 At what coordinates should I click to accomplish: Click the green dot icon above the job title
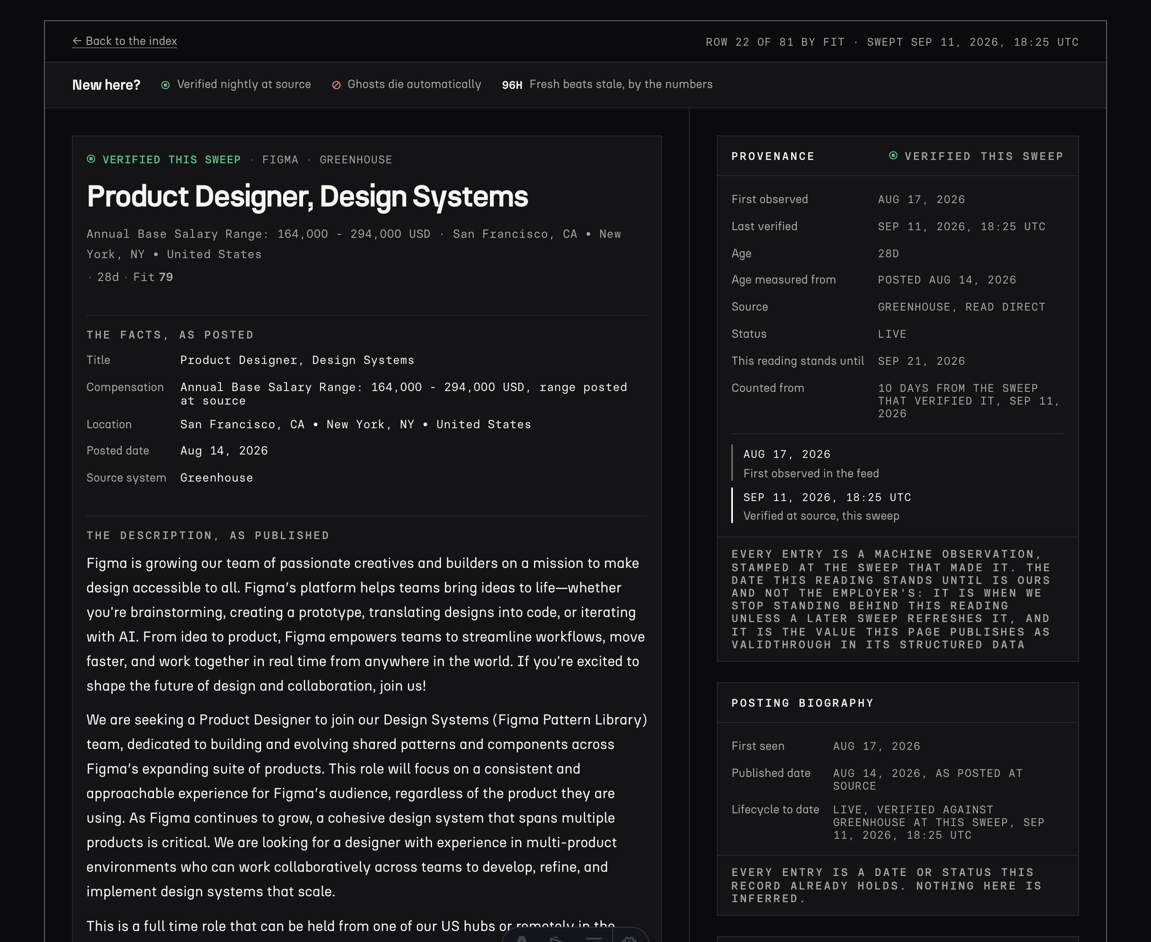coord(91,159)
